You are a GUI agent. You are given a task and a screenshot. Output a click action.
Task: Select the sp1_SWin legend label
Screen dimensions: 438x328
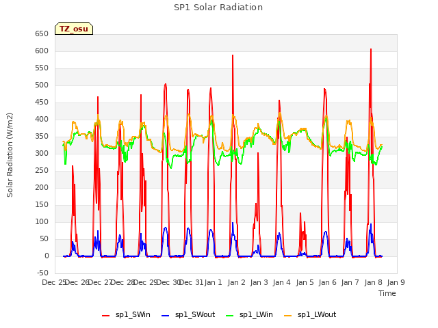tap(133, 315)
